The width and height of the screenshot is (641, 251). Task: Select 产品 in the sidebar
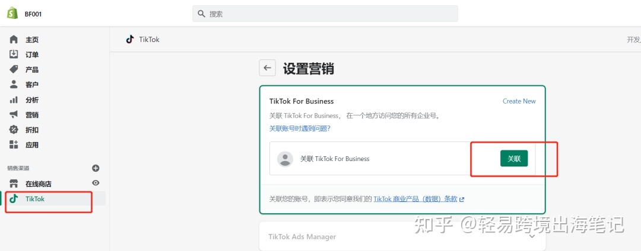(32, 70)
